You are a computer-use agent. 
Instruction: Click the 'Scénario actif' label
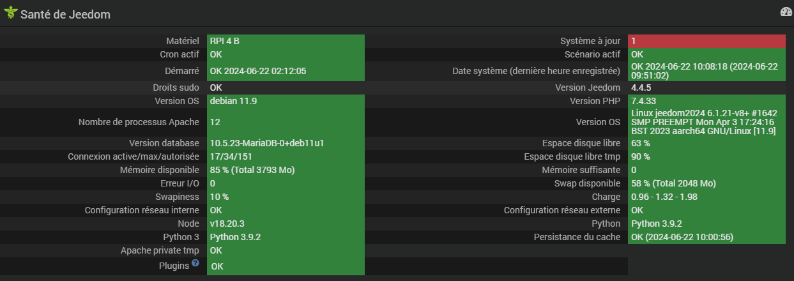coord(592,54)
